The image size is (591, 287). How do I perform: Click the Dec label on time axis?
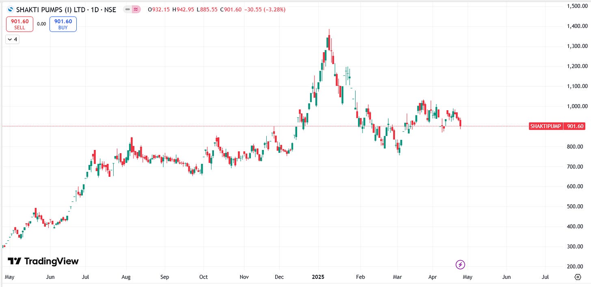pyautogui.click(x=279, y=277)
